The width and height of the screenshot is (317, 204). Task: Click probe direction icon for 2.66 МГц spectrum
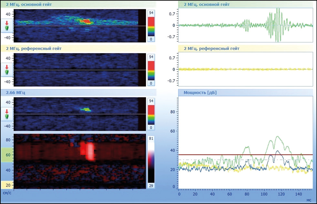[x=7, y=114]
